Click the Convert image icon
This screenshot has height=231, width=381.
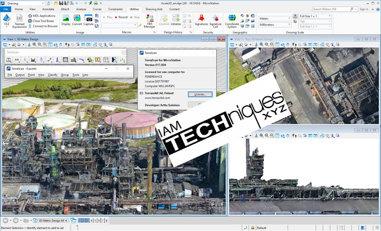[x=77, y=20]
